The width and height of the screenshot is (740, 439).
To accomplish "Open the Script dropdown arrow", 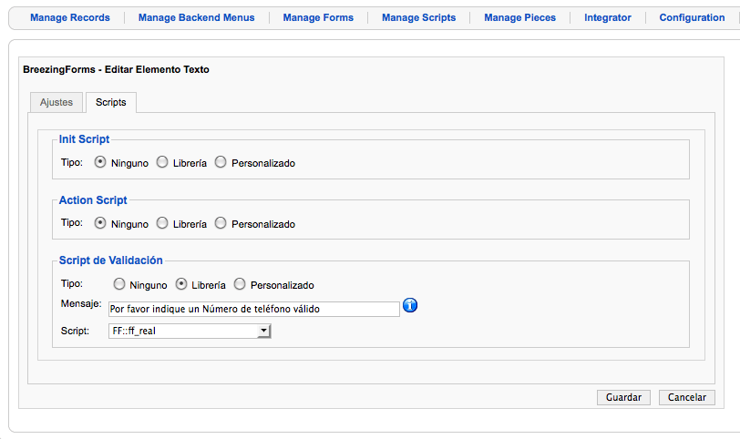I will [x=263, y=331].
